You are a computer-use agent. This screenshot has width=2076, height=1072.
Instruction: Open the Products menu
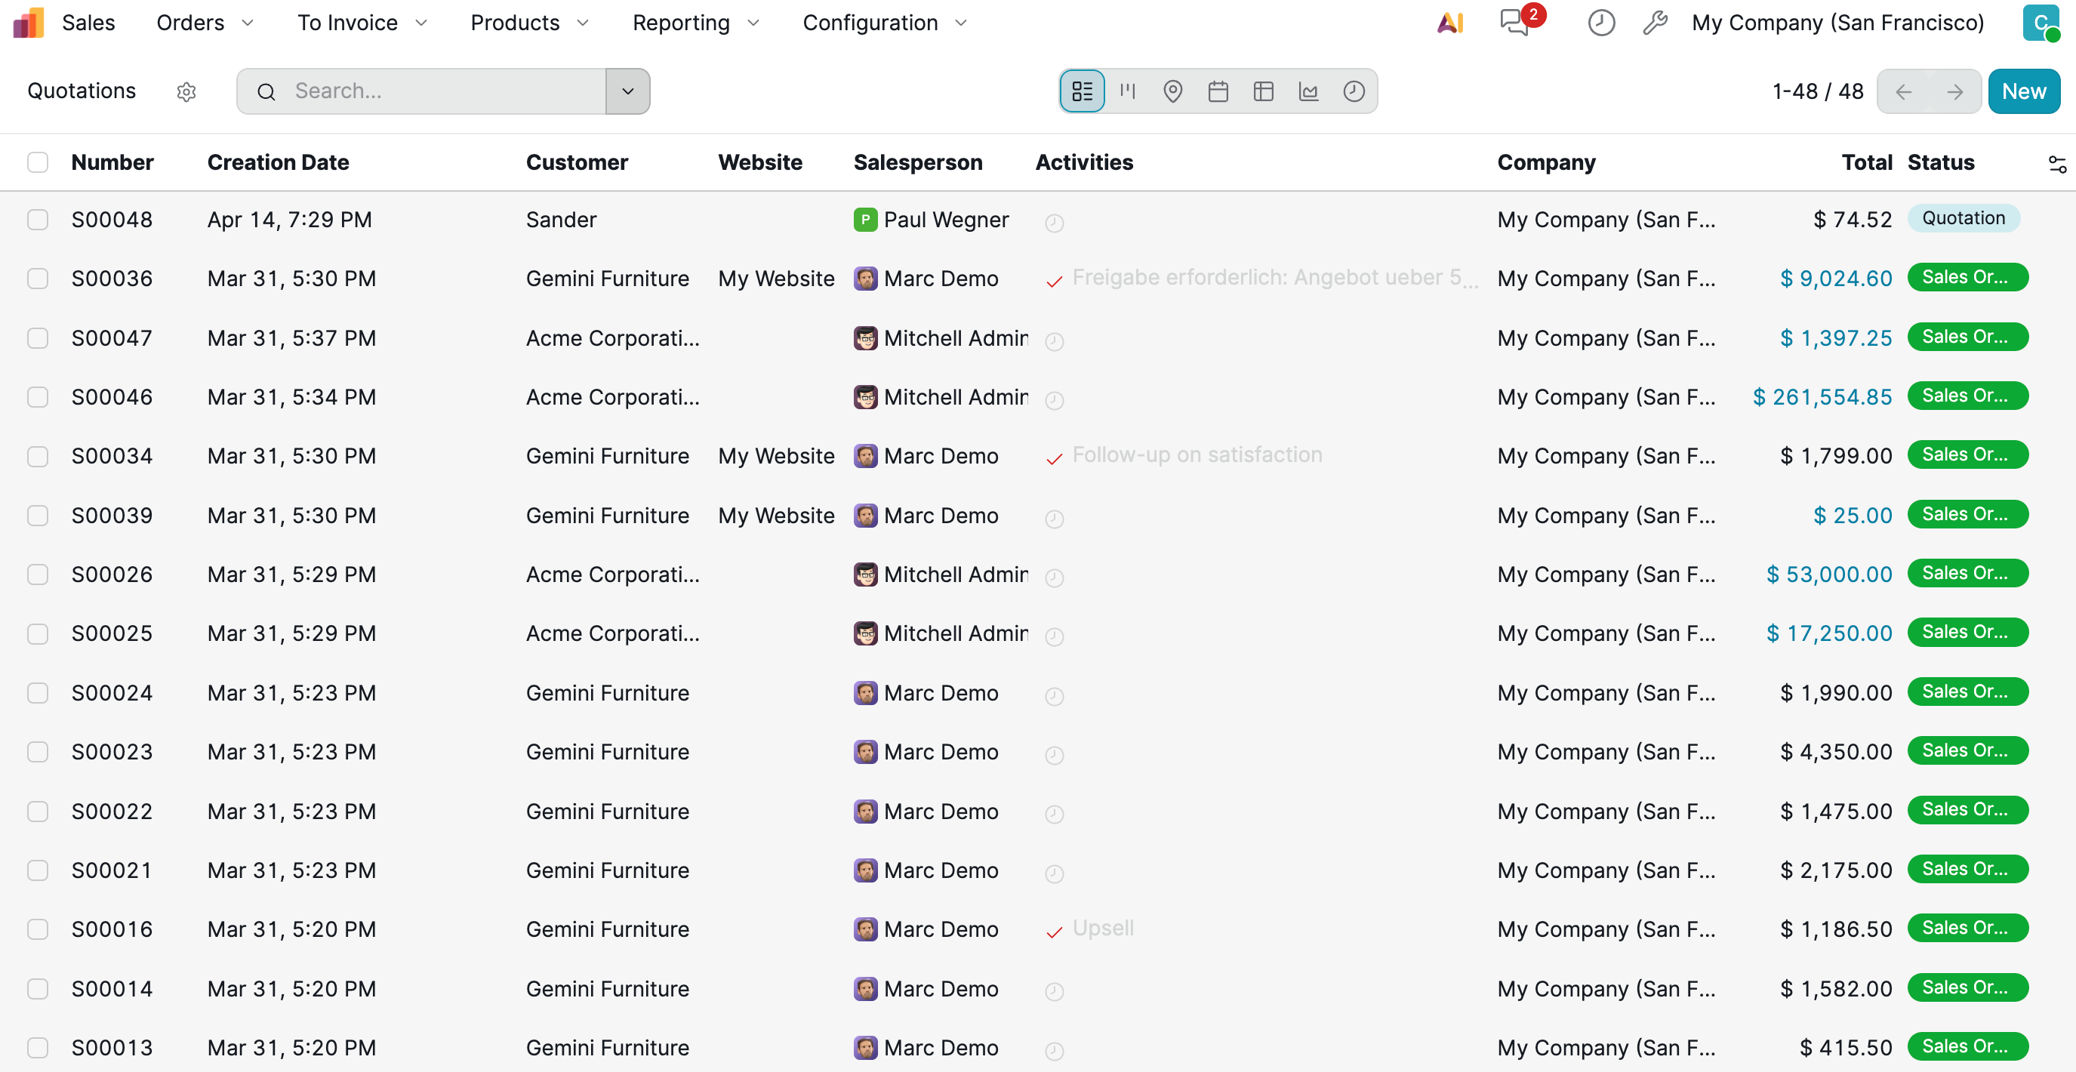point(528,23)
